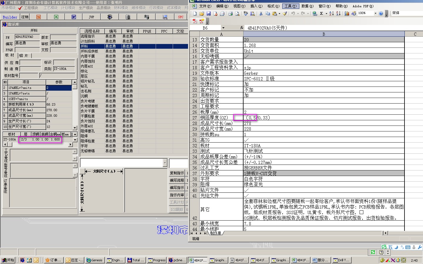Click the orange presentation icon in Builder toolbar
This screenshot has width=423, height=264.
pos(38,17)
